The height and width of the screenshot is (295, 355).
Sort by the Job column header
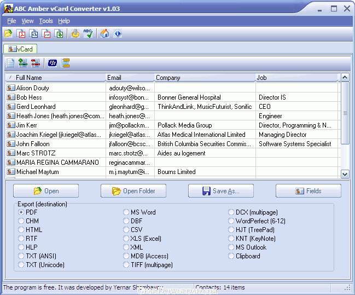pos(296,78)
